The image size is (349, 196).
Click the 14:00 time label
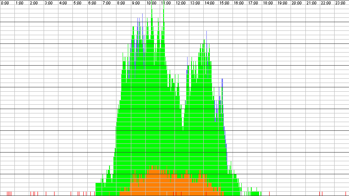pos(209,3)
